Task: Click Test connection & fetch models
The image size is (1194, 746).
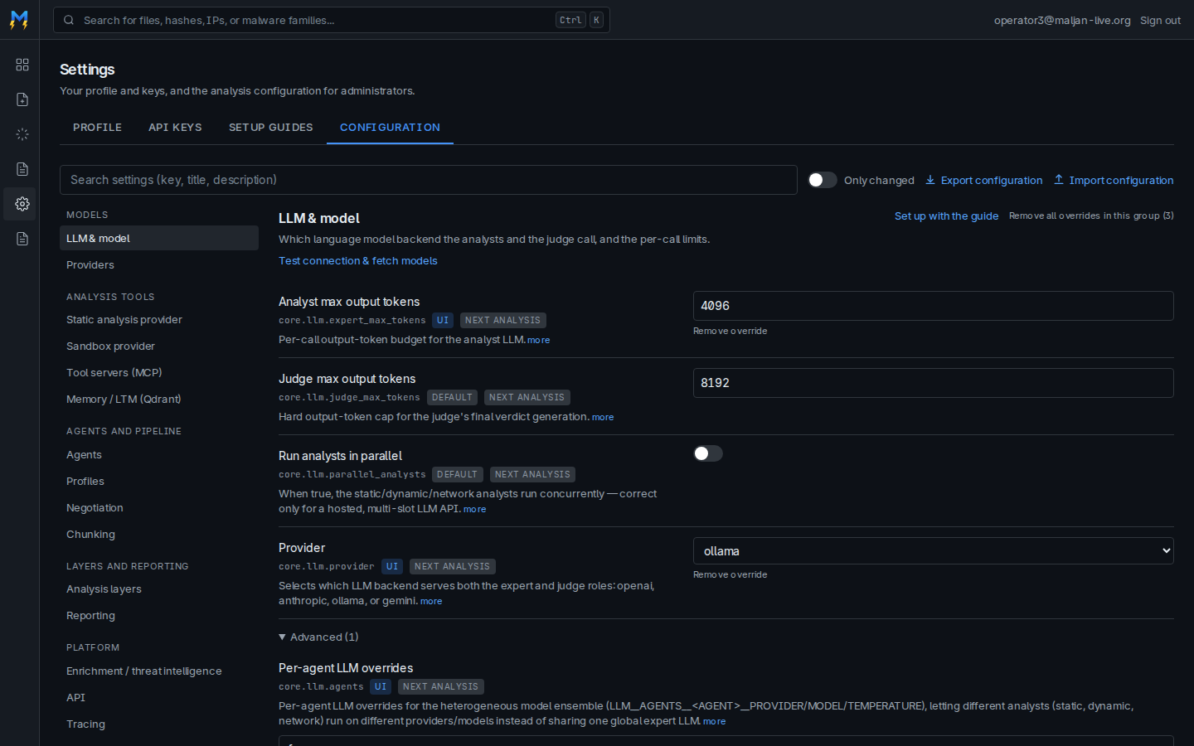Action: [358, 260]
